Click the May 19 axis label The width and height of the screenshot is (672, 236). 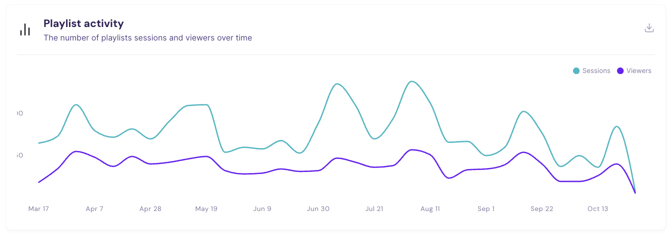(206, 209)
